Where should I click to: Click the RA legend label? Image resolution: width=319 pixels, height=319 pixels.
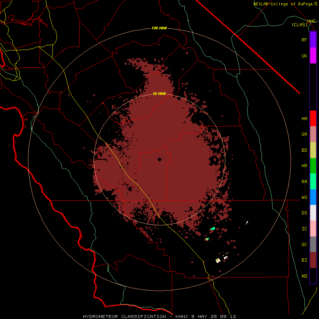[x=304, y=181]
